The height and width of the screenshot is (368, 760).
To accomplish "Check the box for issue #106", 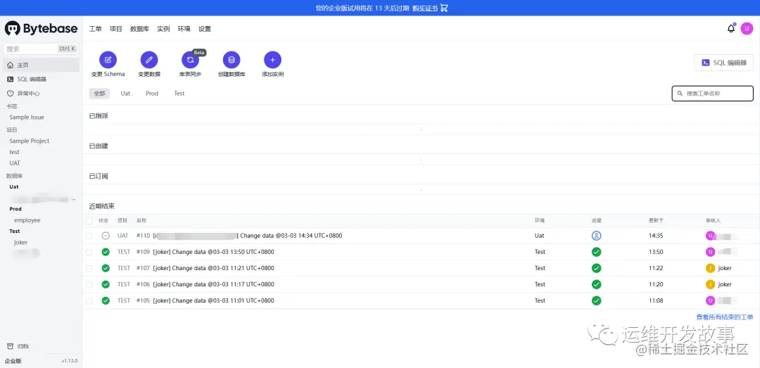I will tap(89, 284).
